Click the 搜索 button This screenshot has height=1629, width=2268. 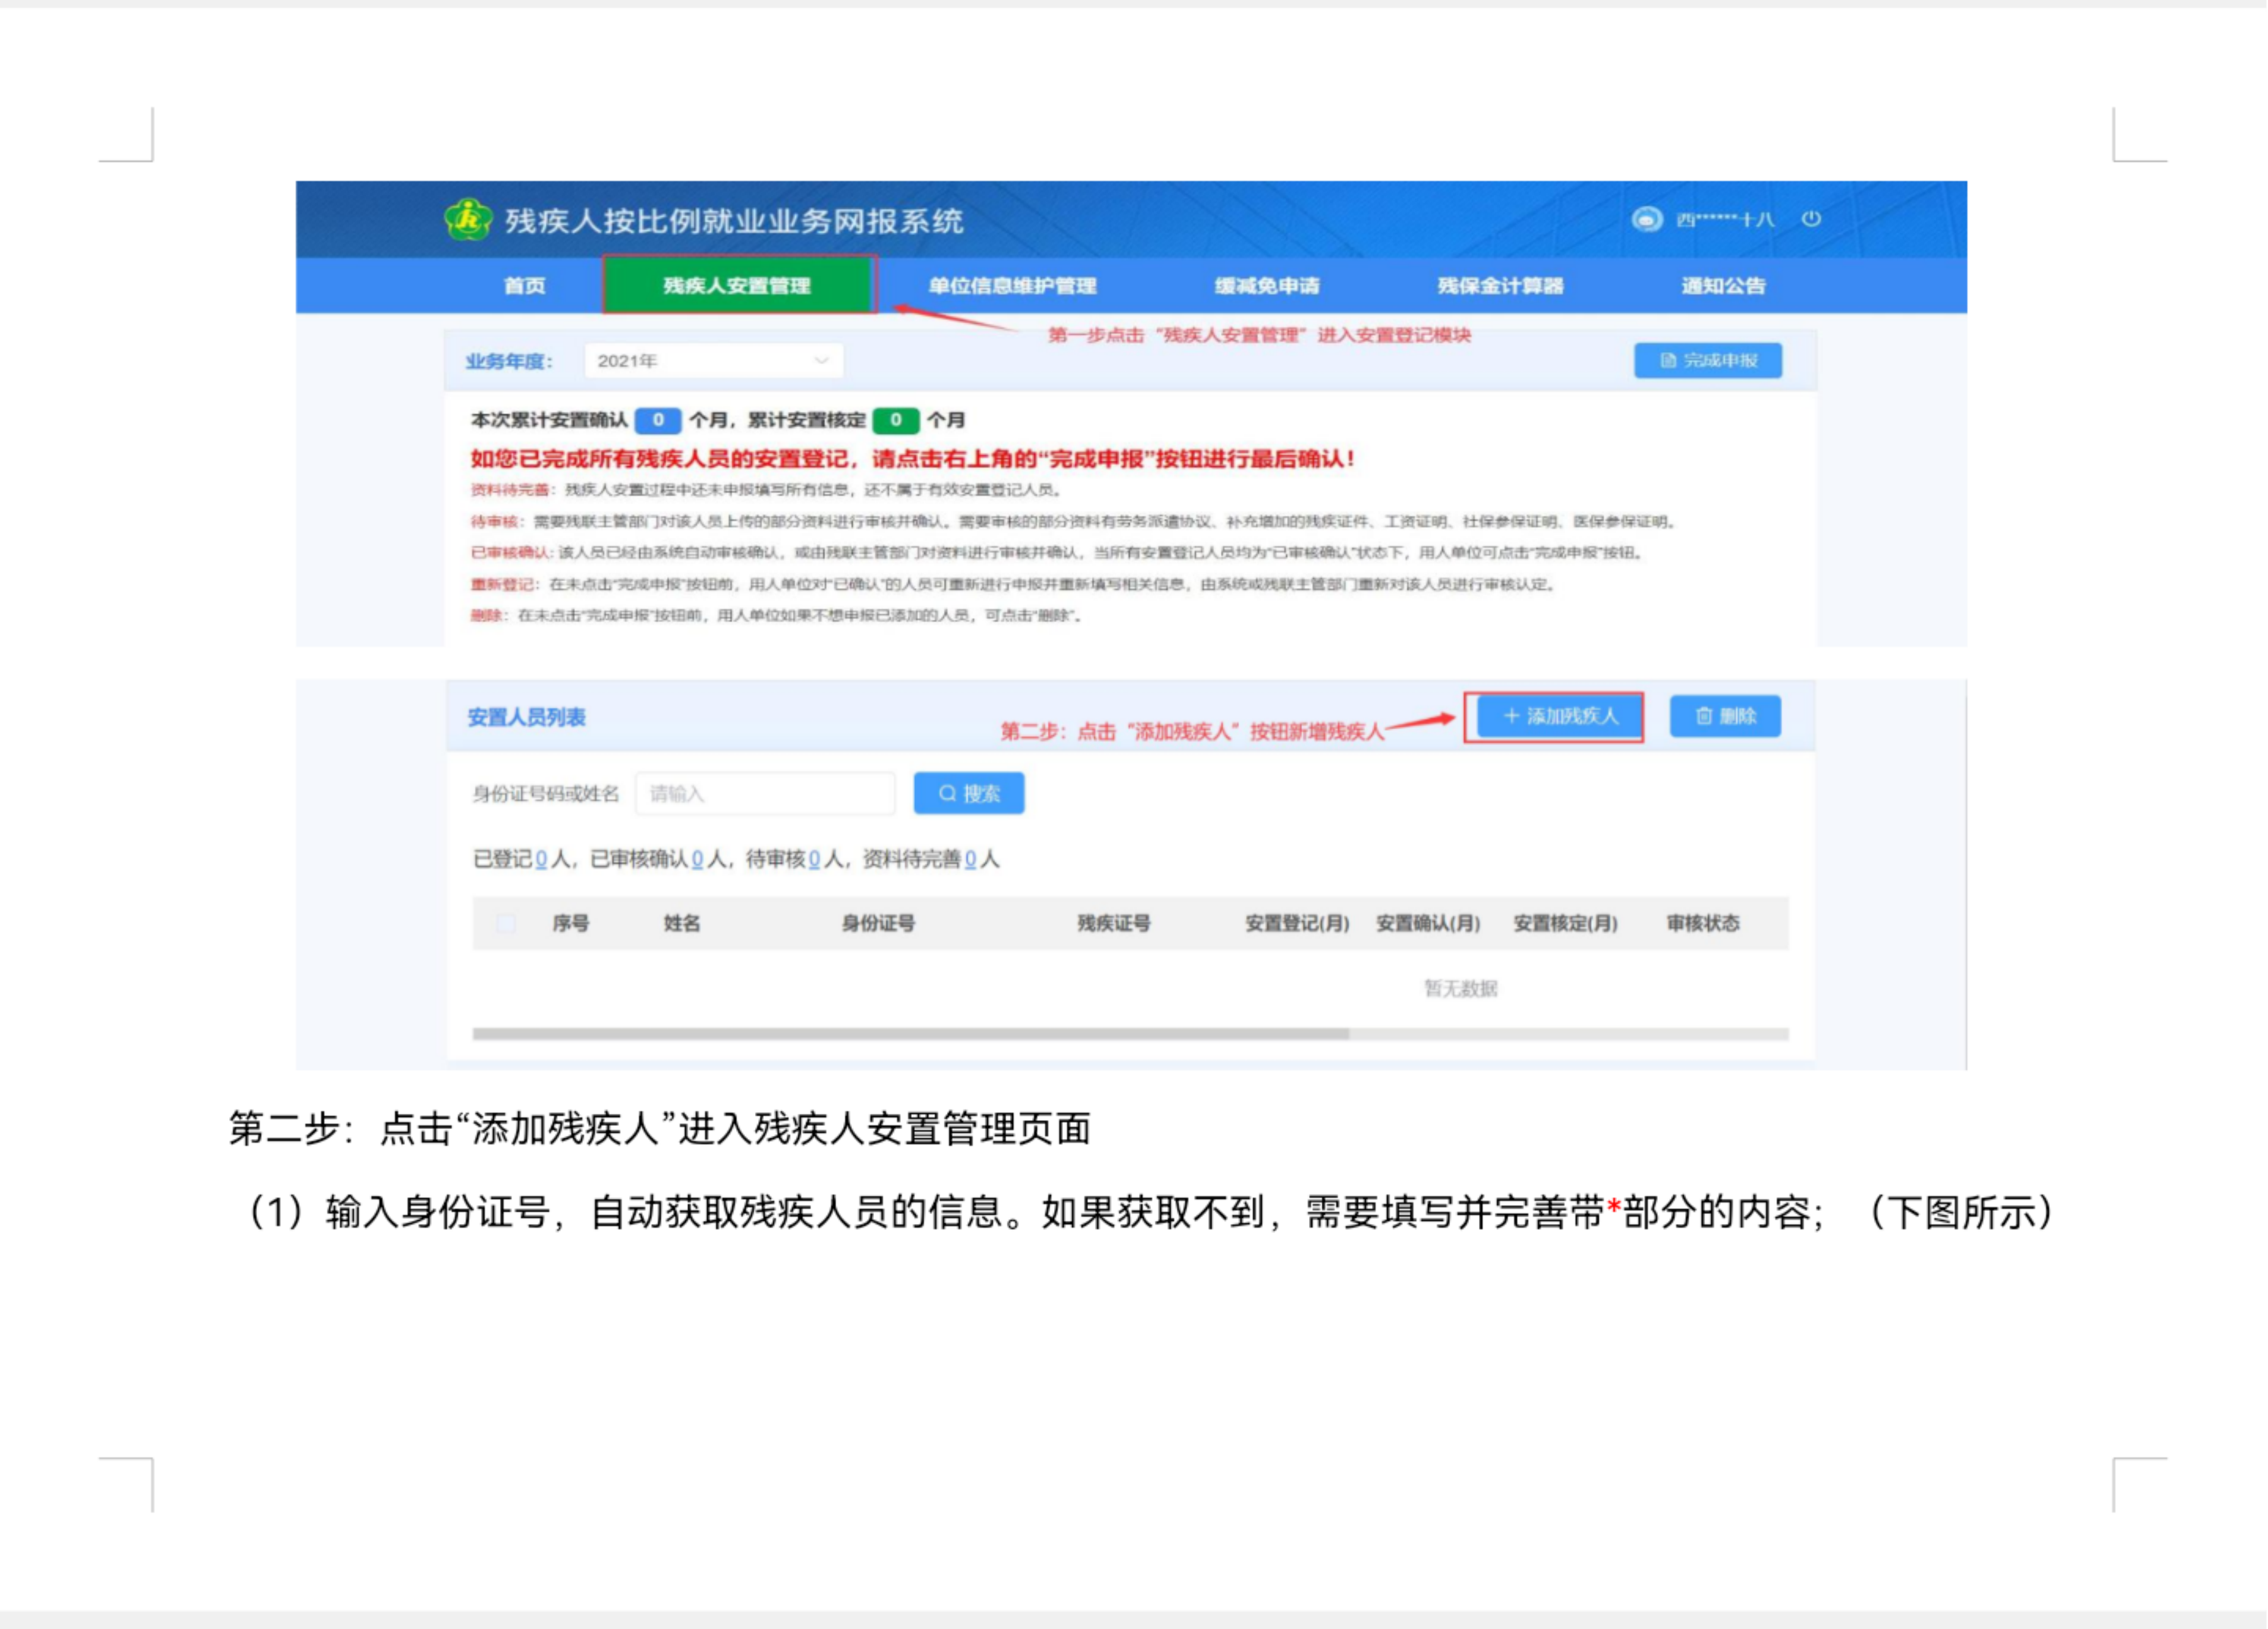tap(969, 793)
